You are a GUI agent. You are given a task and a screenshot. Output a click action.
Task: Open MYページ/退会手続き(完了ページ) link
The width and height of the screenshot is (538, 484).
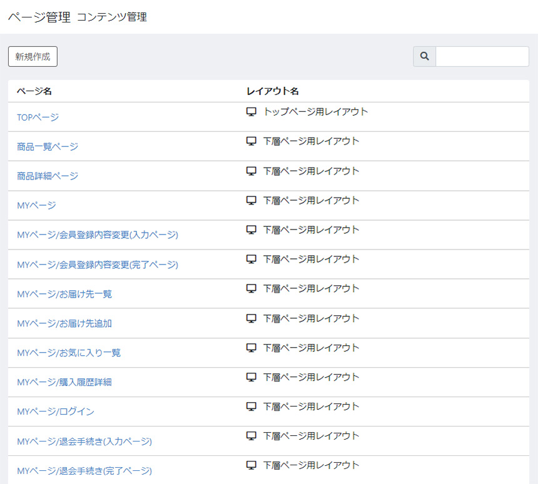click(x=84, y=471)
